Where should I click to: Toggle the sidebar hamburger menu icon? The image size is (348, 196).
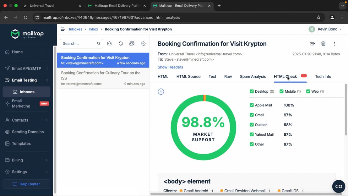63,29
